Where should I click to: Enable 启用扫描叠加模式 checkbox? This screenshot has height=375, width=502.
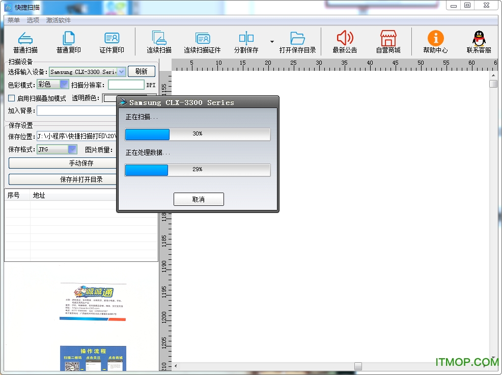click(x=12, y=98)
